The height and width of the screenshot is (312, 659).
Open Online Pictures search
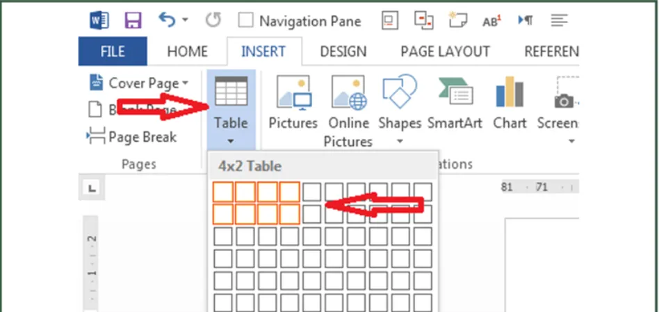348,110
